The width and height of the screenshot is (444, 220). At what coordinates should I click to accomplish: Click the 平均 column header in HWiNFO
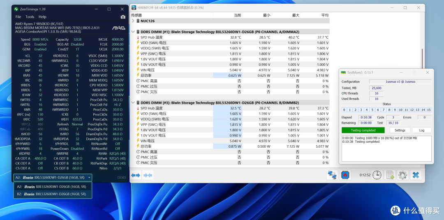[325, 15]
